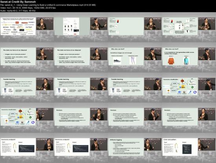Select the slide thumbnail with central box and arrows

(180, 26)
